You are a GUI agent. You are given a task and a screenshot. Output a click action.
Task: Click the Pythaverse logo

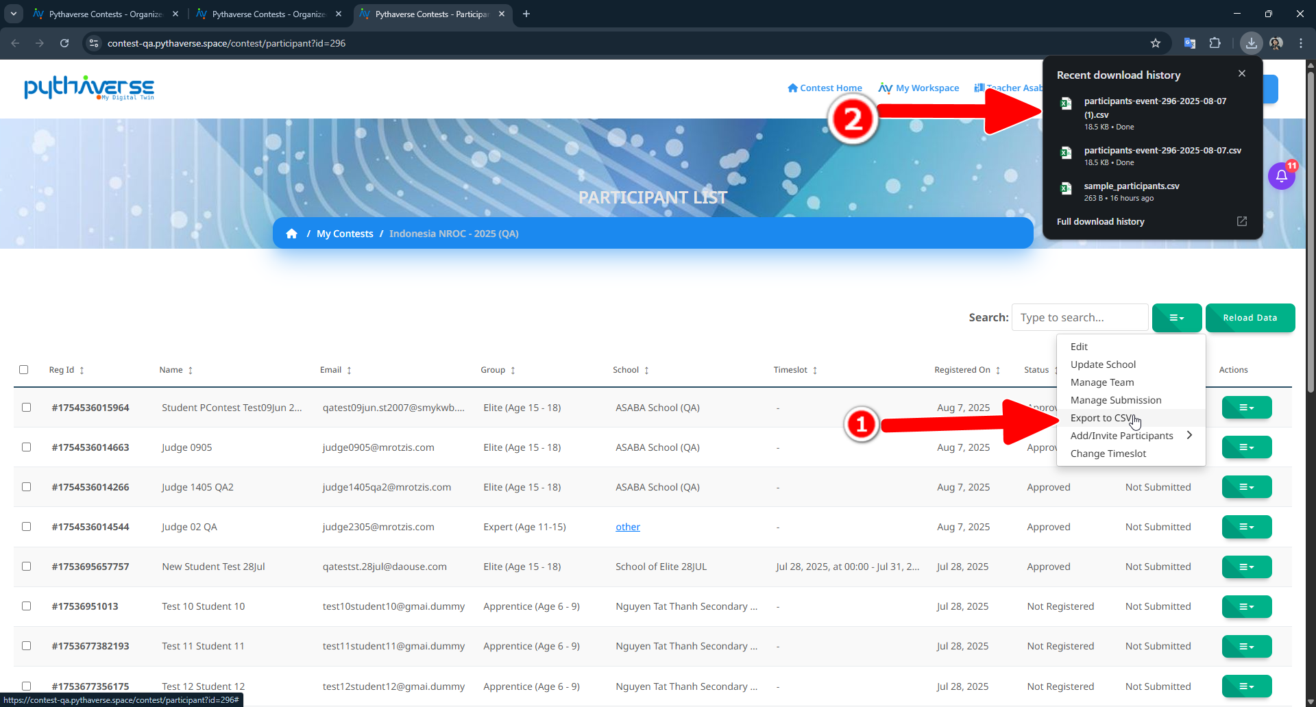click(89, 88)
